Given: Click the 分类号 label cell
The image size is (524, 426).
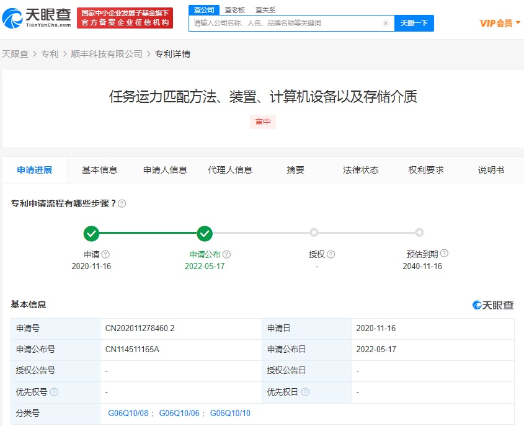Looking at the screenshot, I should coord(55,414).
